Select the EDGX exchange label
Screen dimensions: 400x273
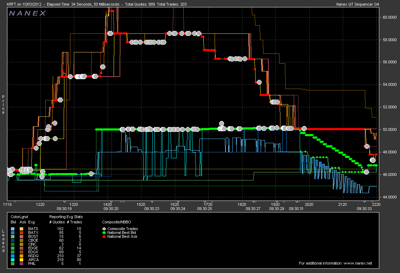point(33,252)
